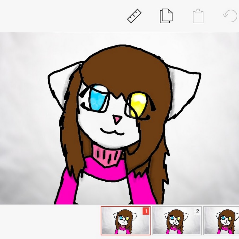Tap the red number 1 frame badge
The image size is (239, 239).
(146, 211)
